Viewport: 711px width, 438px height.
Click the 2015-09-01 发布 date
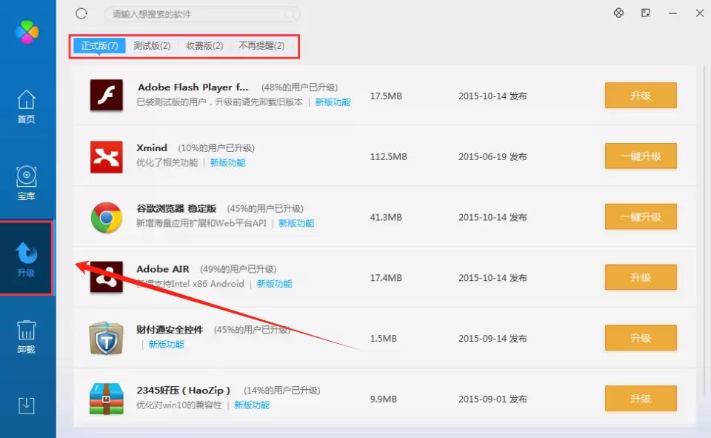[x=493, y=399]
